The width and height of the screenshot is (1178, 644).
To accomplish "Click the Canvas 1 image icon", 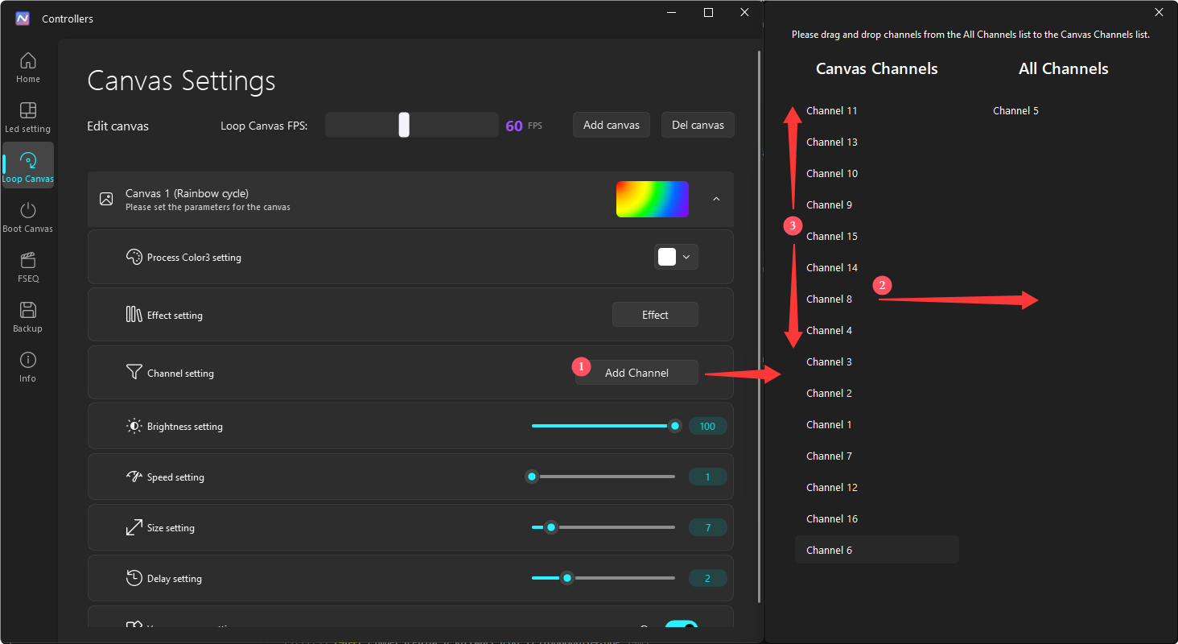I will click(106, 199).
